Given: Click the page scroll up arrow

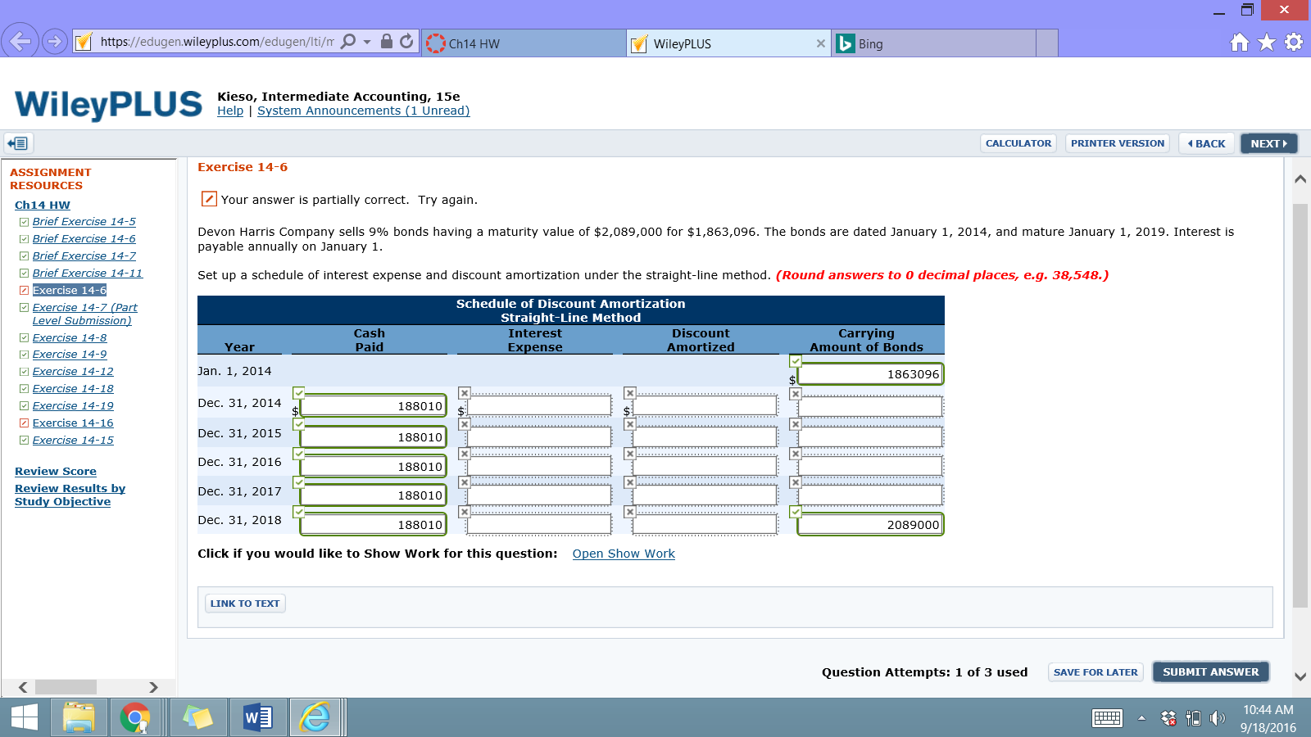Looking at the screenshot, I should tap(1300, 179).
